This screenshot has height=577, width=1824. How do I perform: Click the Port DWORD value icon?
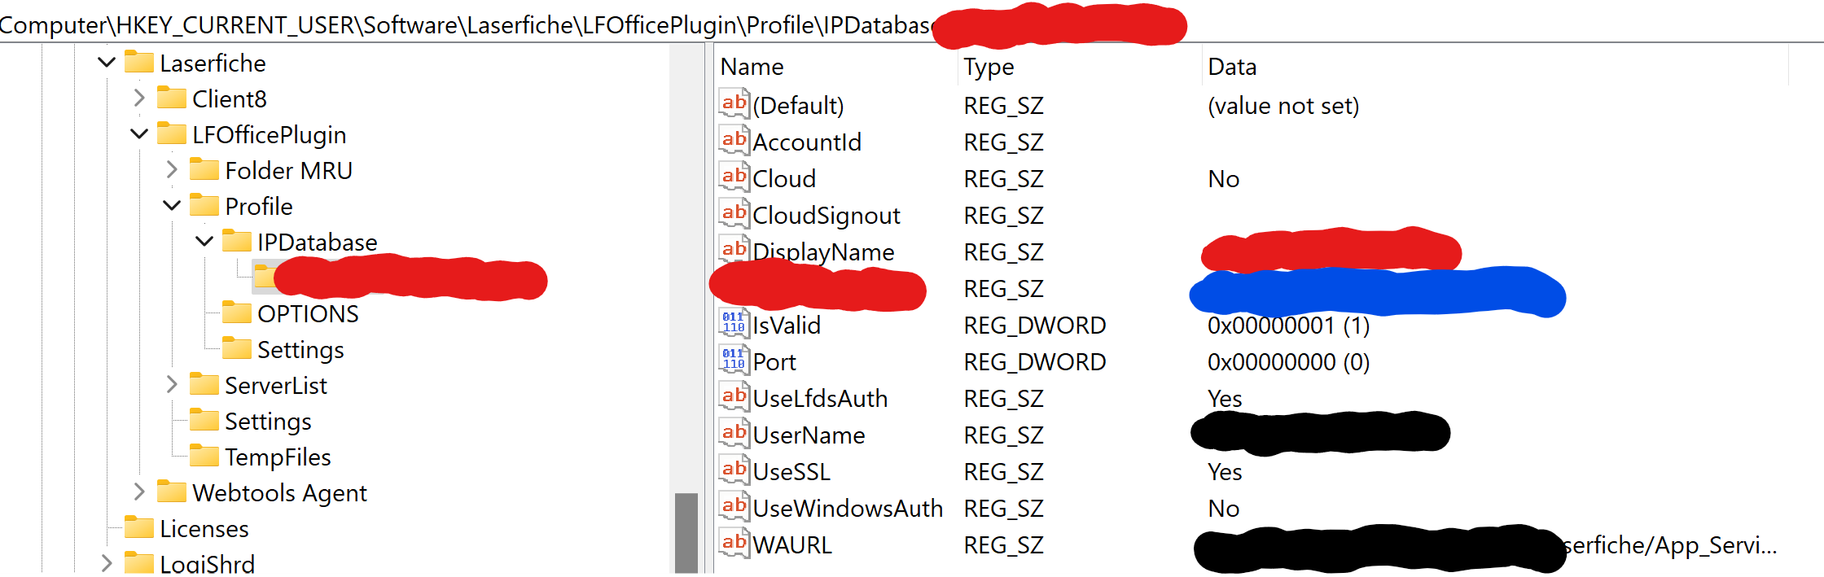tap(734, 361)
